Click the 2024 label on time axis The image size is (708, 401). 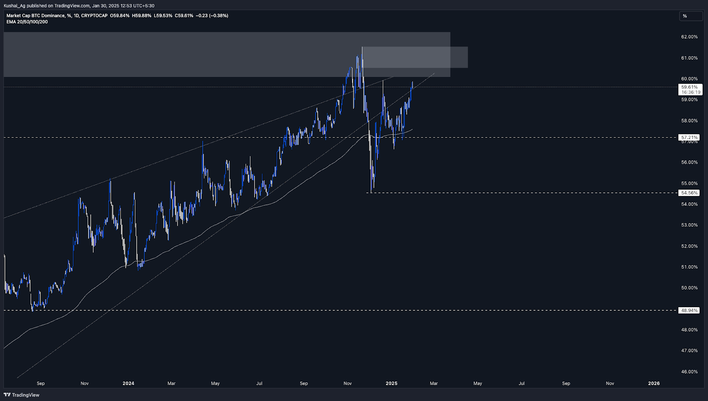128,383
